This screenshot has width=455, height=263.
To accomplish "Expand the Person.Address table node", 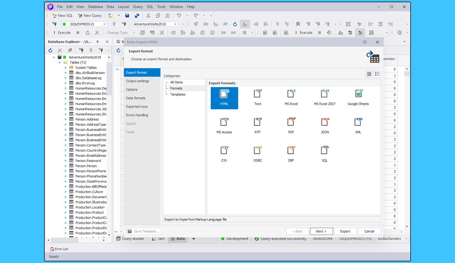I will click(65, 120).
